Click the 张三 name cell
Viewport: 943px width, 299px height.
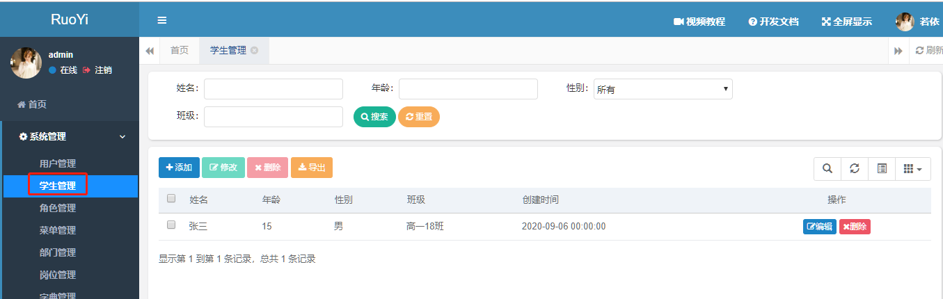(x=198, y=226)
